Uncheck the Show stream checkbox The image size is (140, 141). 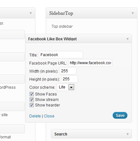tap(32, 100)
